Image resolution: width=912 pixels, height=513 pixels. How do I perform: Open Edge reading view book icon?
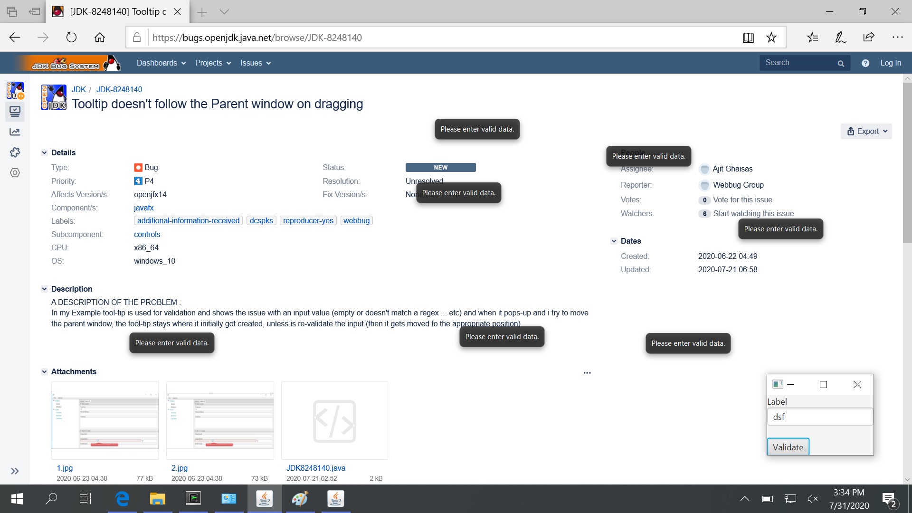[748, 38]
